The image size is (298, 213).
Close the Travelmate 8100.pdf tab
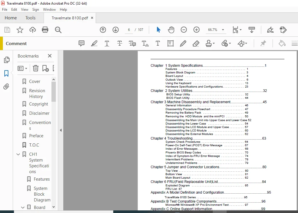click(x=92, y=18)
